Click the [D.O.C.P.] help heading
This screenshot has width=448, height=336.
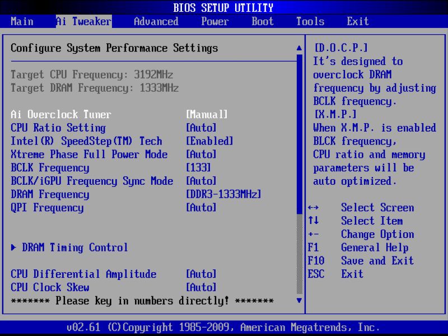click(x=341, y=48)
